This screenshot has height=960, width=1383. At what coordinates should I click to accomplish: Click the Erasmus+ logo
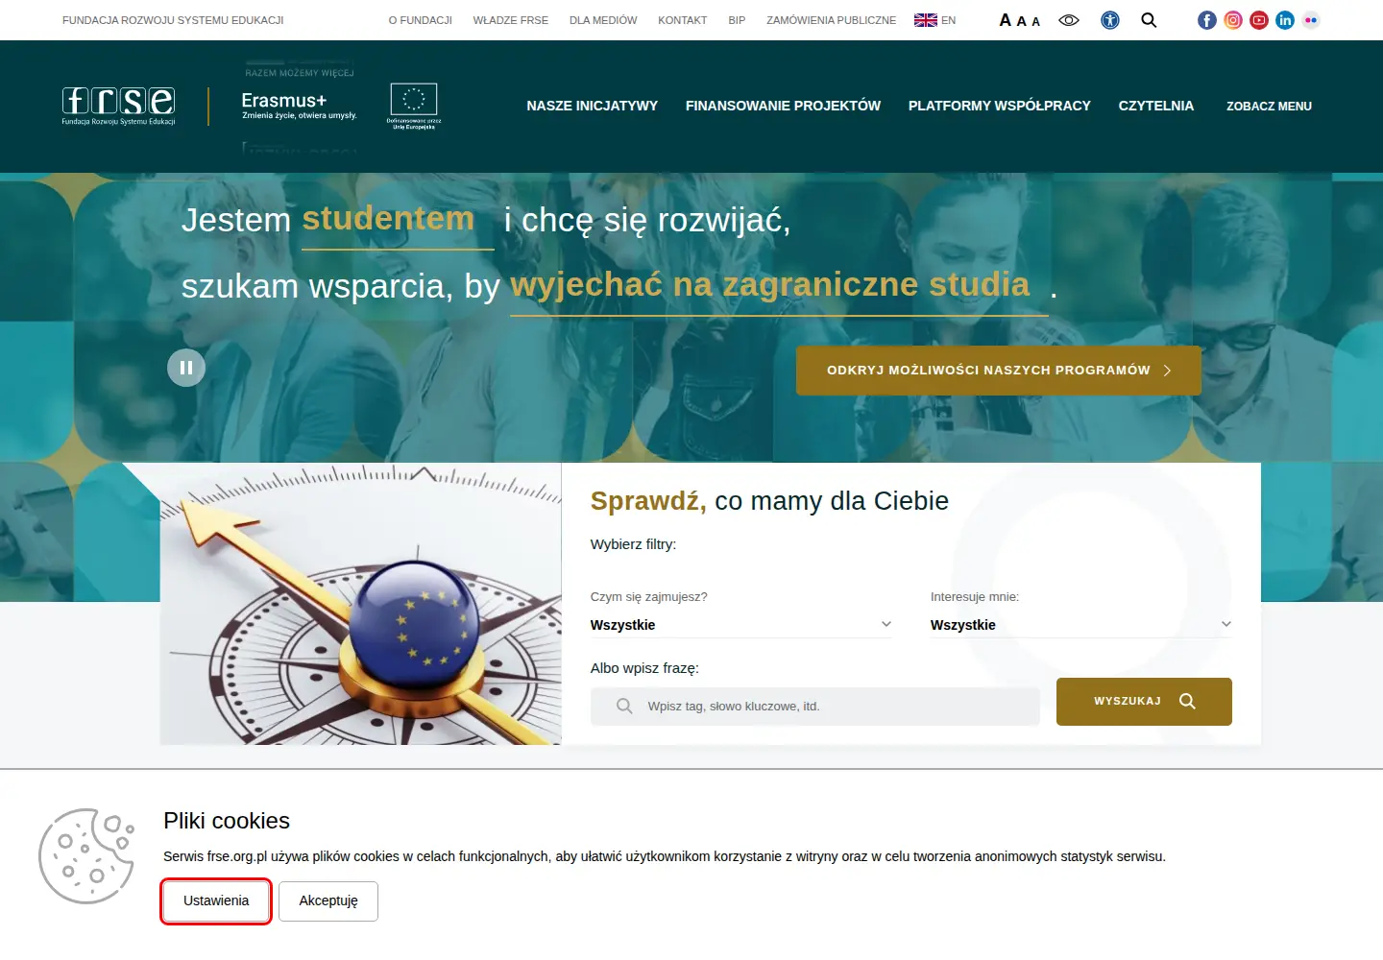coord(299,106)
